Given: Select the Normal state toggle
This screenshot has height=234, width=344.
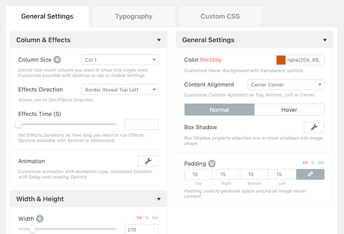Looking at the screenshot, I should tap(220, 109).
